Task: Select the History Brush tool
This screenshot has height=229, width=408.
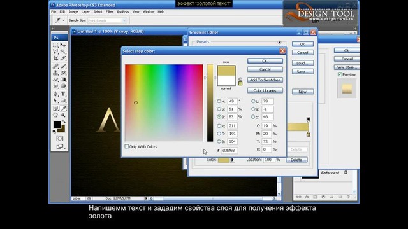Action: 63,73
